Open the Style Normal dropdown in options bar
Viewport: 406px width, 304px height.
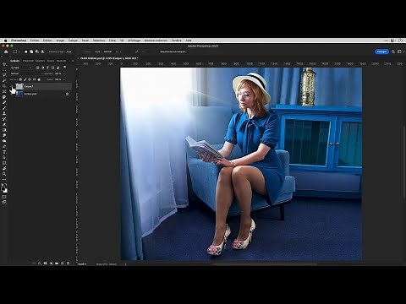[x=111, y=52]
